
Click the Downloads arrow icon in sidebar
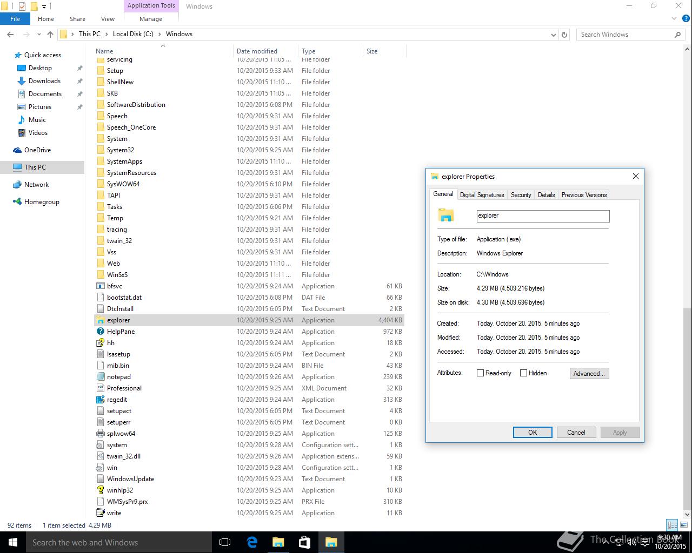(22, 81)
